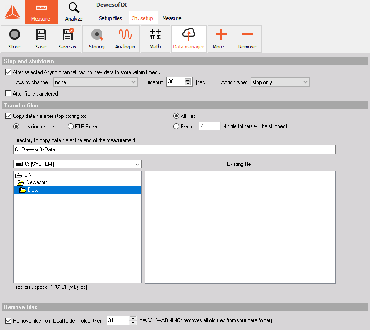This screenshot has width=370, height=330.
Task: Decrease days value with down arrow
Action: 133,323
